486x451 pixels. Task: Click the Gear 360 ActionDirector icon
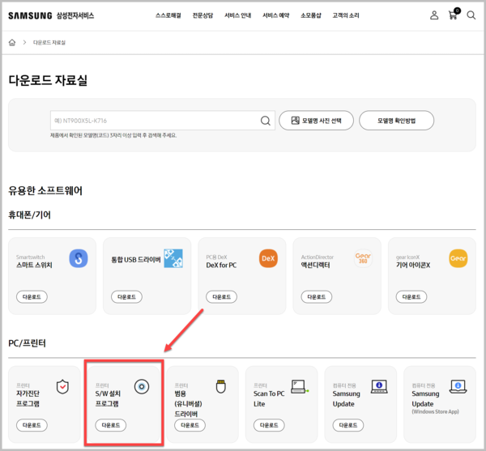[363, 258]
